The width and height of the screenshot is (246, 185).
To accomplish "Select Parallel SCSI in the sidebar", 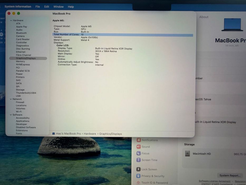I will coord(23,71).
